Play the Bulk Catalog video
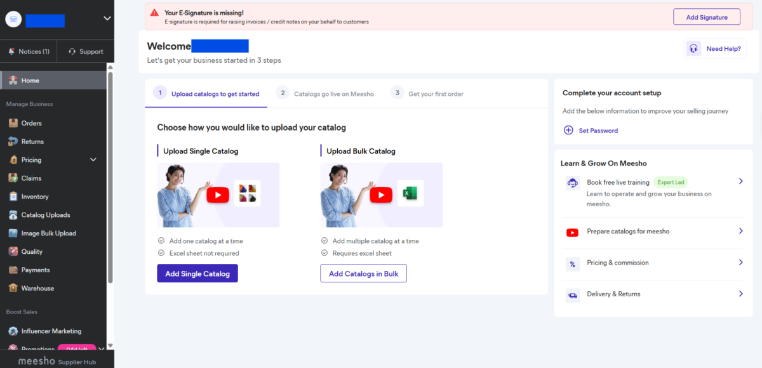Viewport: 762px width, 368px height. pyautogui.click(x=381, y=195)
